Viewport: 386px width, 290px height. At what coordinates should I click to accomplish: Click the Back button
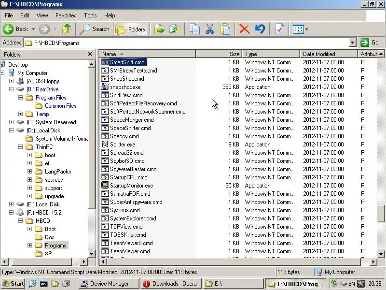[x=16, y=29]
